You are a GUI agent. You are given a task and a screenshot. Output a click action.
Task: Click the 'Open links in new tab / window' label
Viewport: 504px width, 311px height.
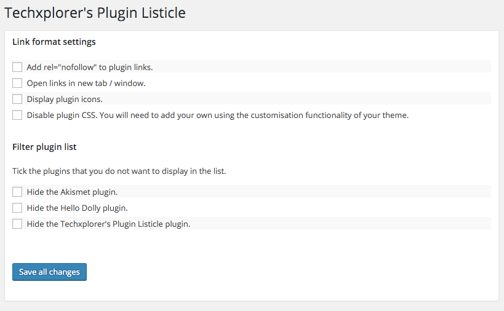click(86, 84)
